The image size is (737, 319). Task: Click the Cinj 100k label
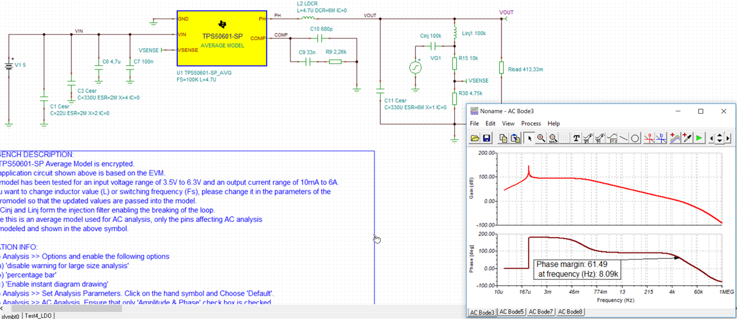(x=430, y=36)
